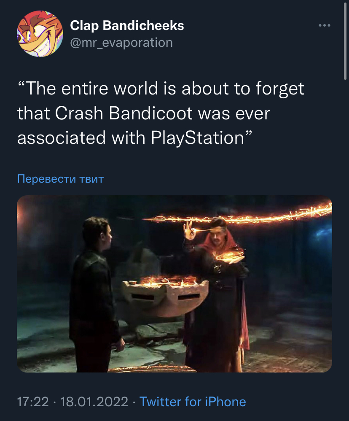Click the 17:22 tweet timestamp
The width and height of the screenshot is (349, 421).
point(33,402)
